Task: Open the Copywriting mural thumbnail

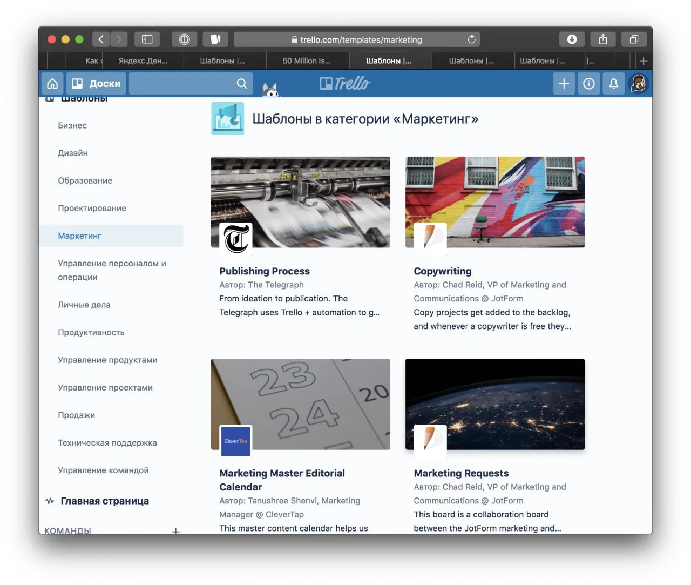Action: [x=495, y=202]
